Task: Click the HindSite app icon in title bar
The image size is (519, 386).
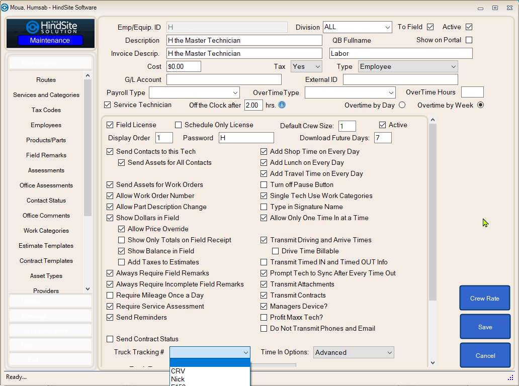Action: [x=5, y=8]
